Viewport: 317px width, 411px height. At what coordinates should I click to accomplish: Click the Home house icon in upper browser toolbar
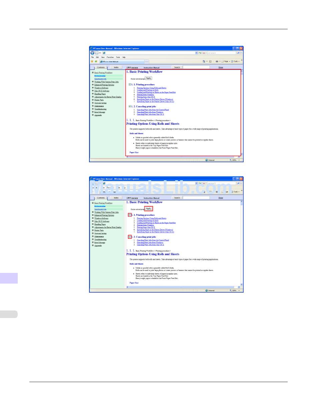(x=204, y=61)
